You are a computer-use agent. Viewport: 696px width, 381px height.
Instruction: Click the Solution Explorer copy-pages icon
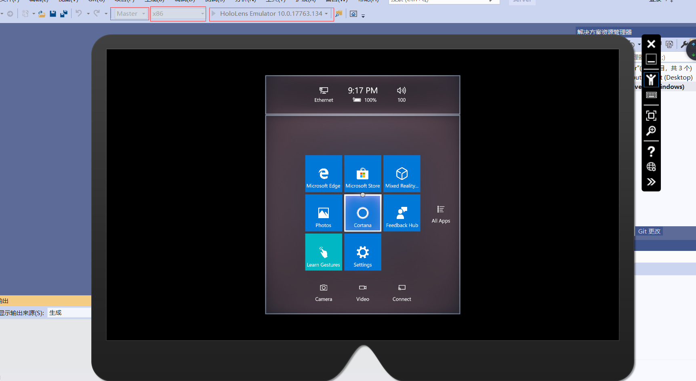coord(669,44)
